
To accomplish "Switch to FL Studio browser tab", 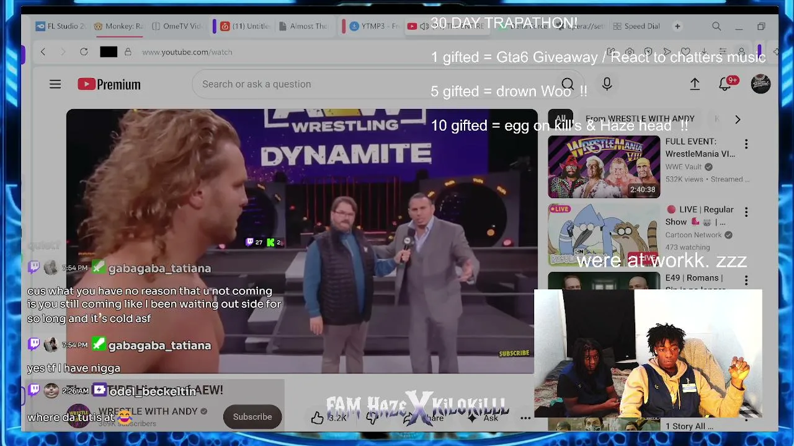I will 61,27.
